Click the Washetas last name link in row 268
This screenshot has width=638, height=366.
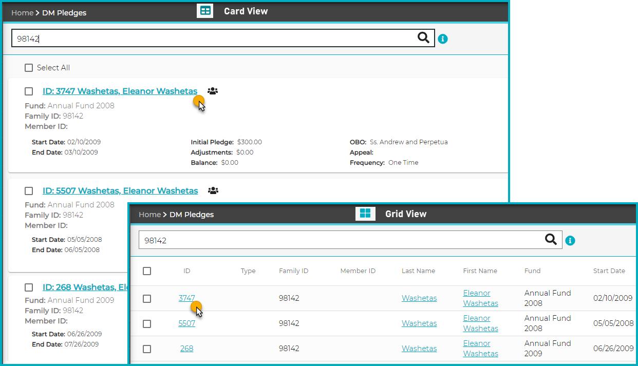point(419,349)
